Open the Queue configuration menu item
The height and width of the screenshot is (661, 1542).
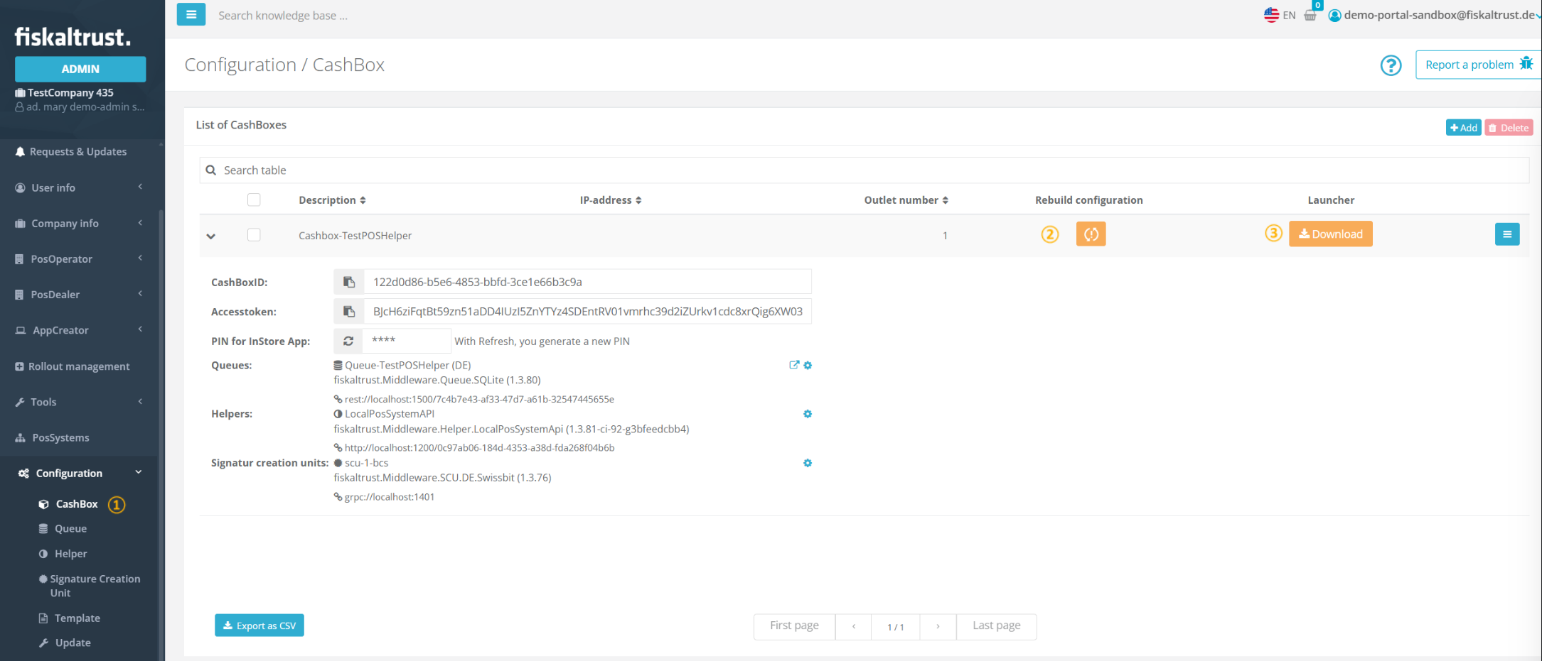[70, 529]
